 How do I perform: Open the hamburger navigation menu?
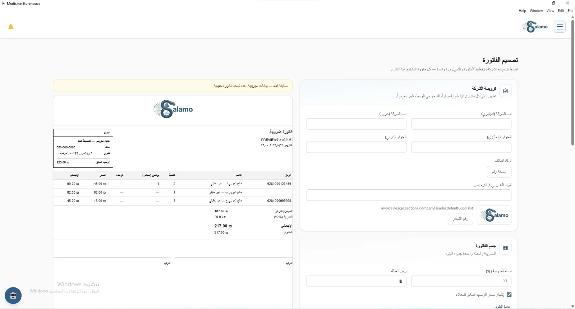coord(560,27)
